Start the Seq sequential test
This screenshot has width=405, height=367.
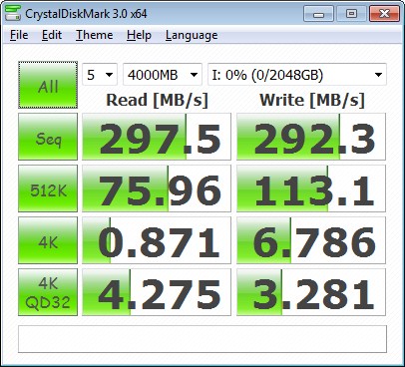tap(48, 137)
